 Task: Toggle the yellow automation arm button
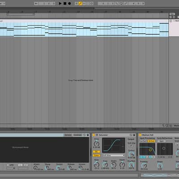click(80, 4)
